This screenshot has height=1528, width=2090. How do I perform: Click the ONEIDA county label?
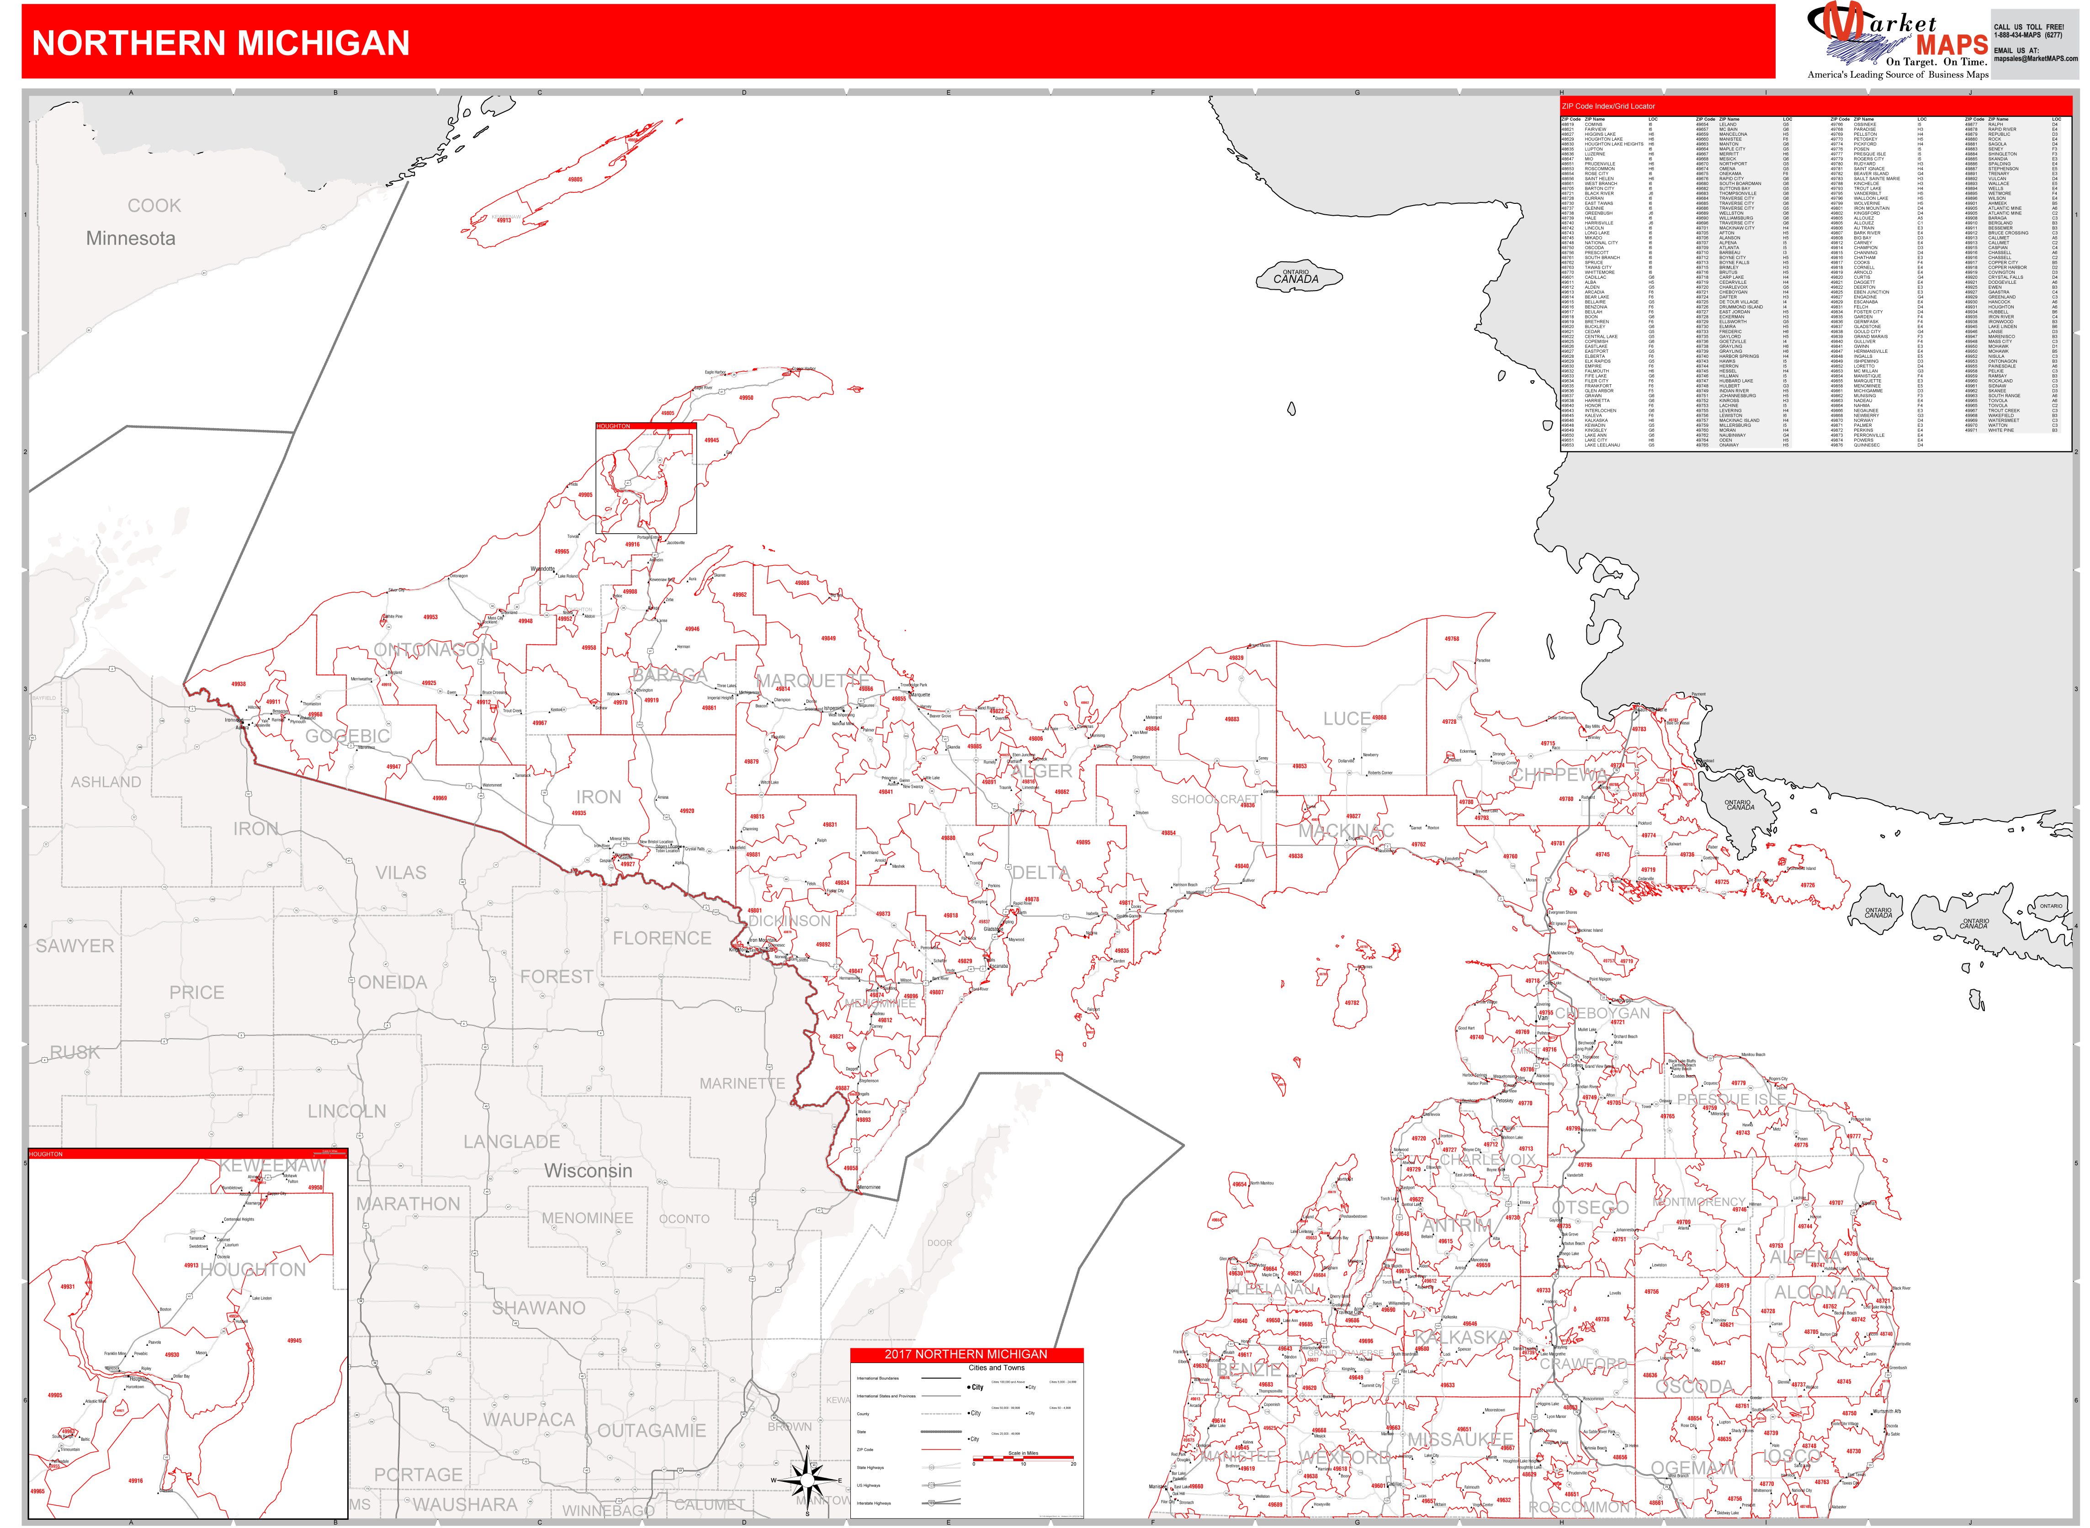coord(392,982)
